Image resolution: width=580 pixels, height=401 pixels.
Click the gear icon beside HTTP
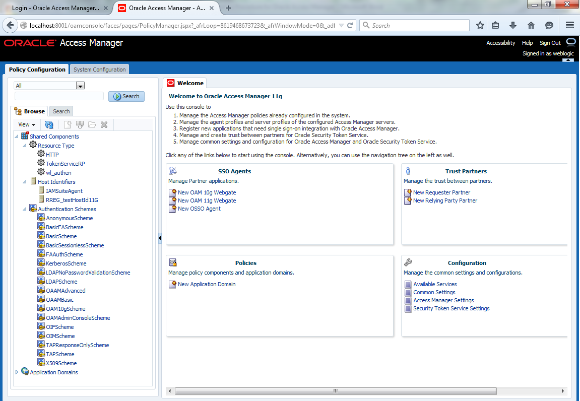click(41, 154)
